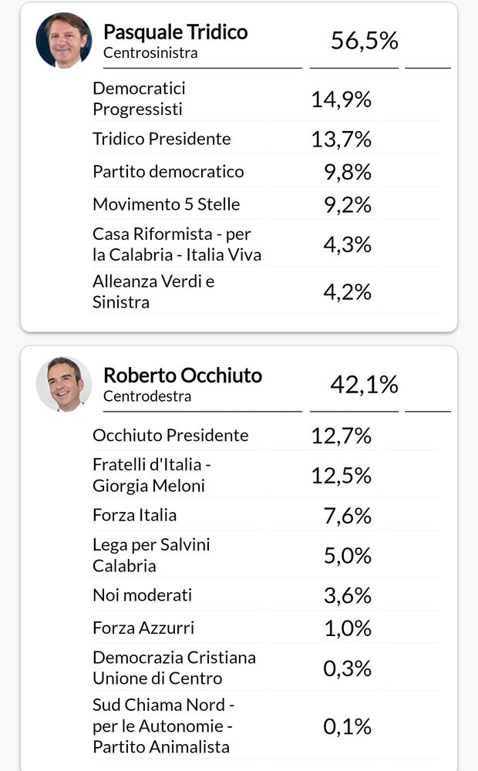Screen dimensions: 478x771
Task: Select Casa Riformista - Italia Viva list
Action: tap(177, 244)
